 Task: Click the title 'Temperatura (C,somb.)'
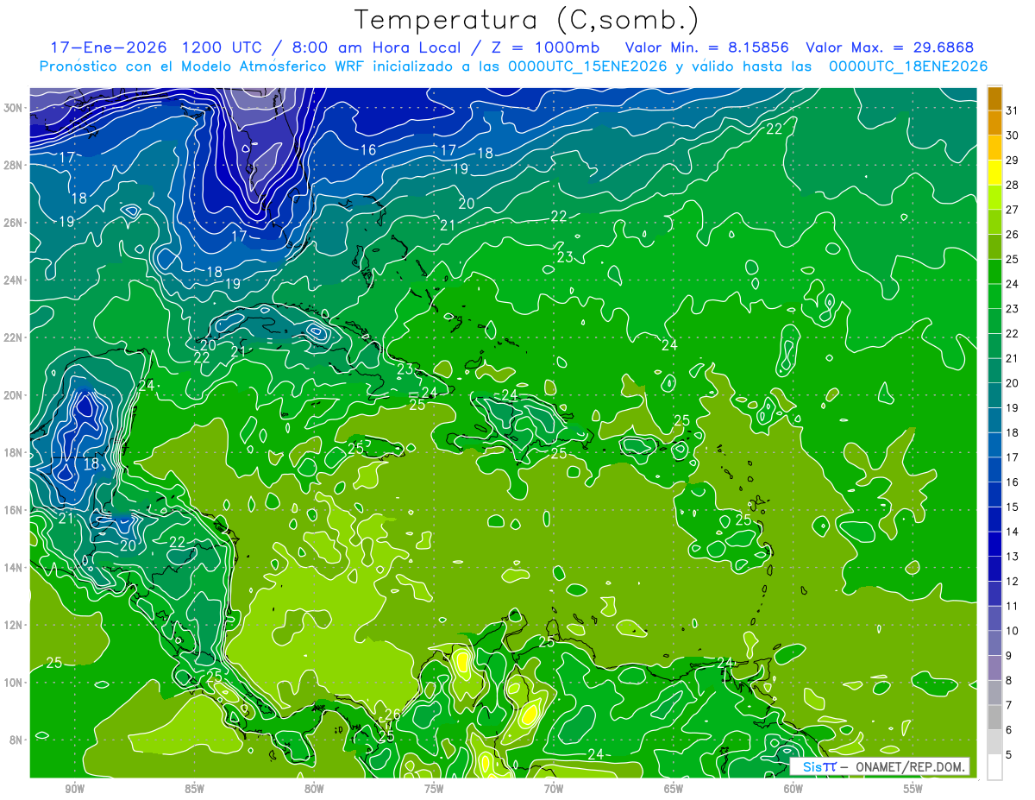click(x=526, y=19)
